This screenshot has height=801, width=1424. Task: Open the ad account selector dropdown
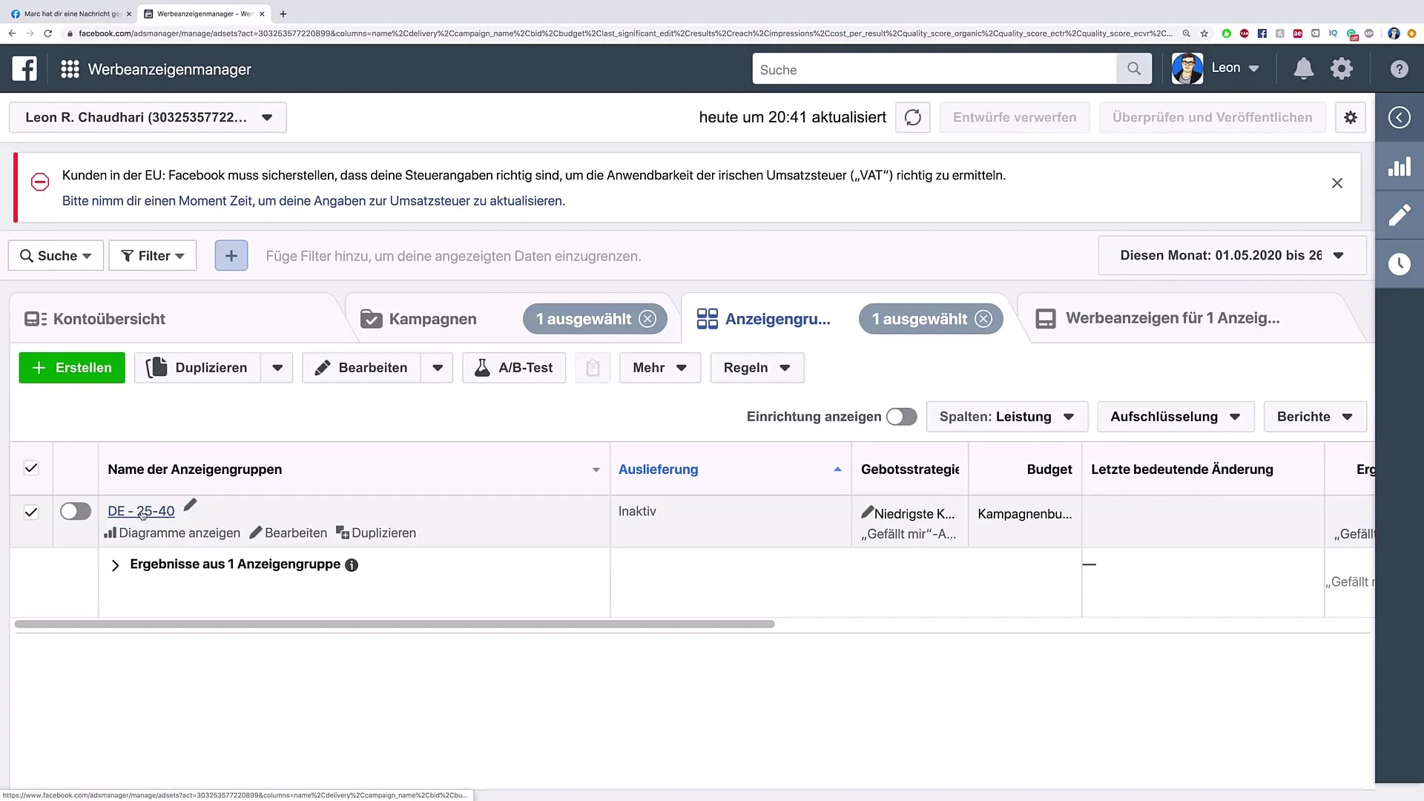[148, 117]
